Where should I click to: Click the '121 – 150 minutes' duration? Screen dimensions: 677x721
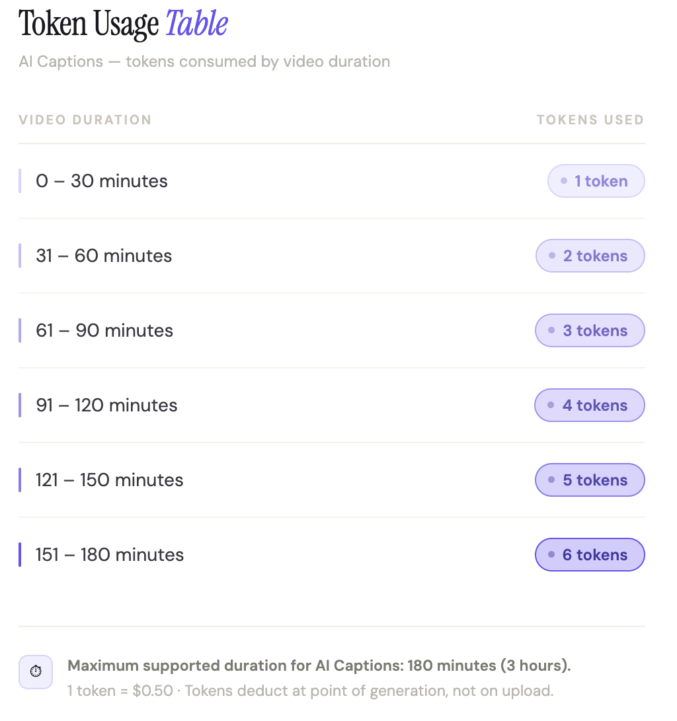[x=110, y=480]
